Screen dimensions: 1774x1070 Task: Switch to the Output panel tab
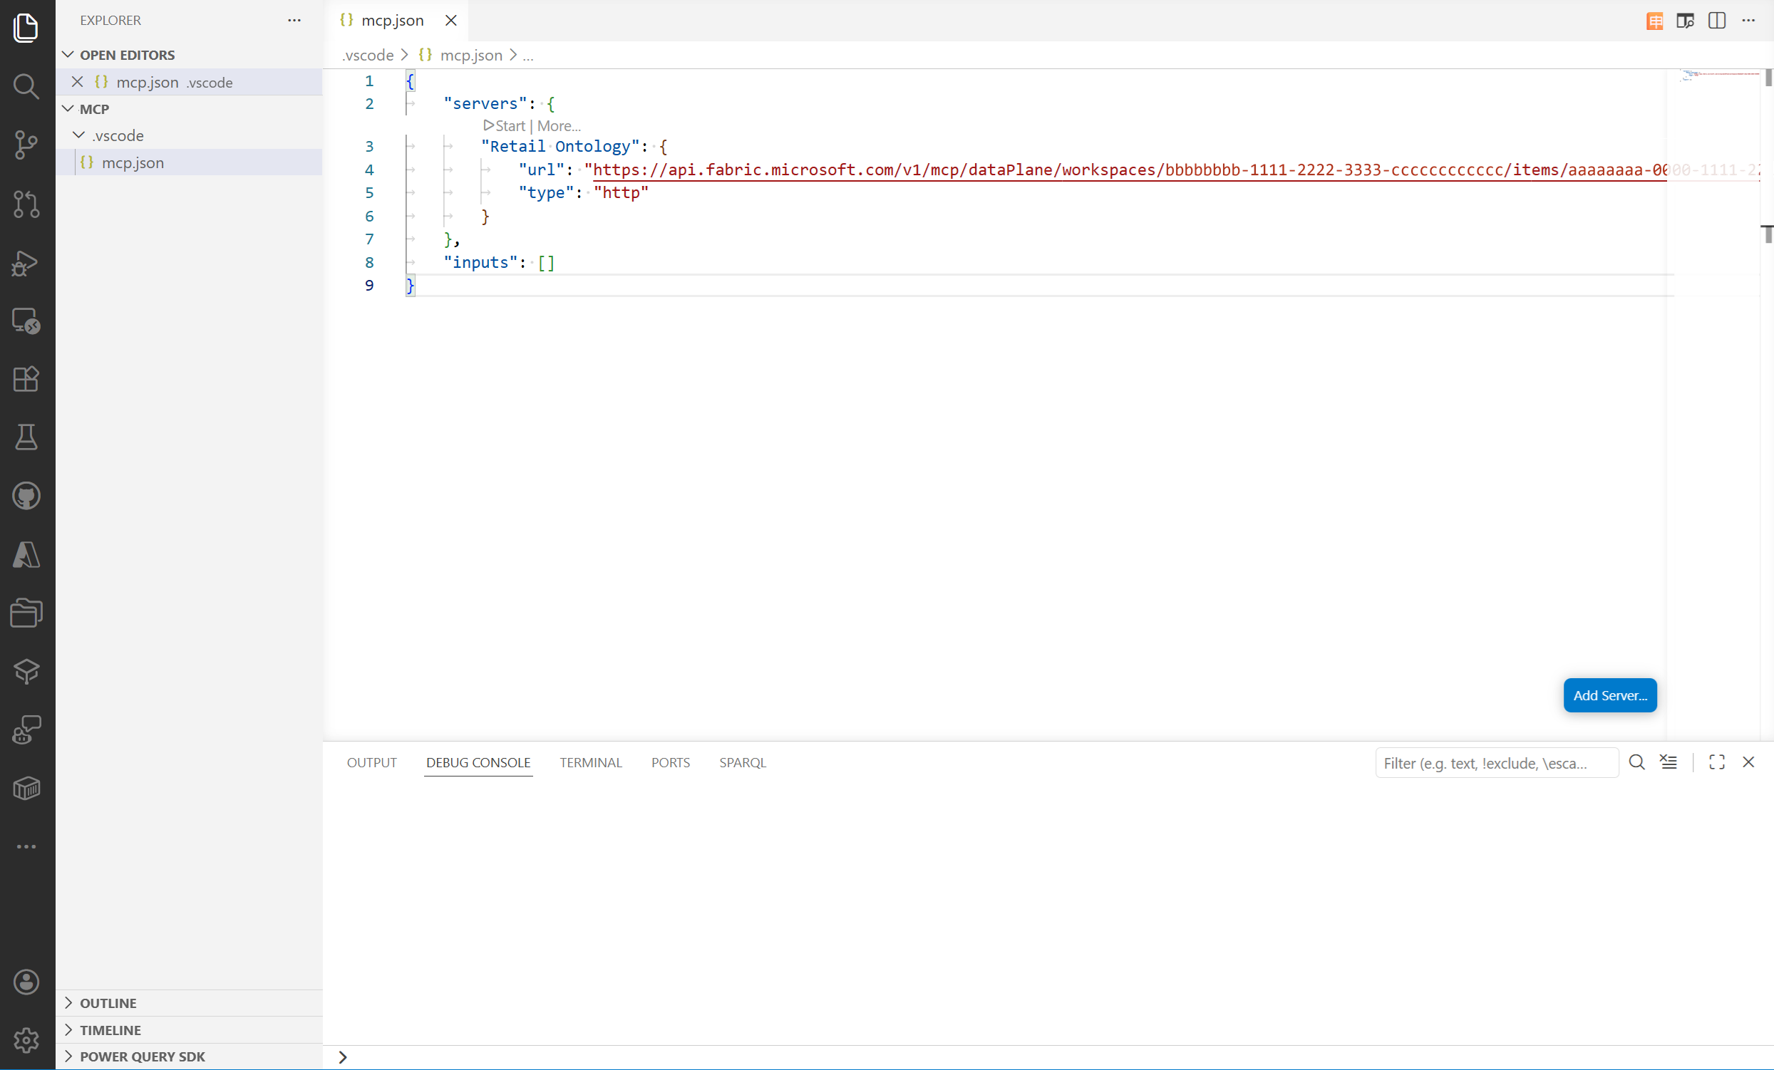371,762
